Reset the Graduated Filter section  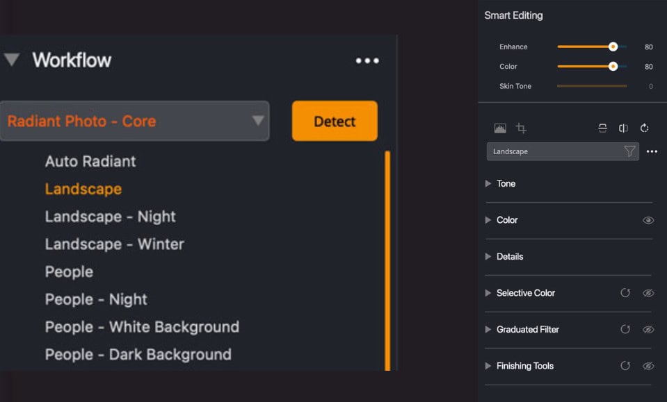click(x=625, y=329)
